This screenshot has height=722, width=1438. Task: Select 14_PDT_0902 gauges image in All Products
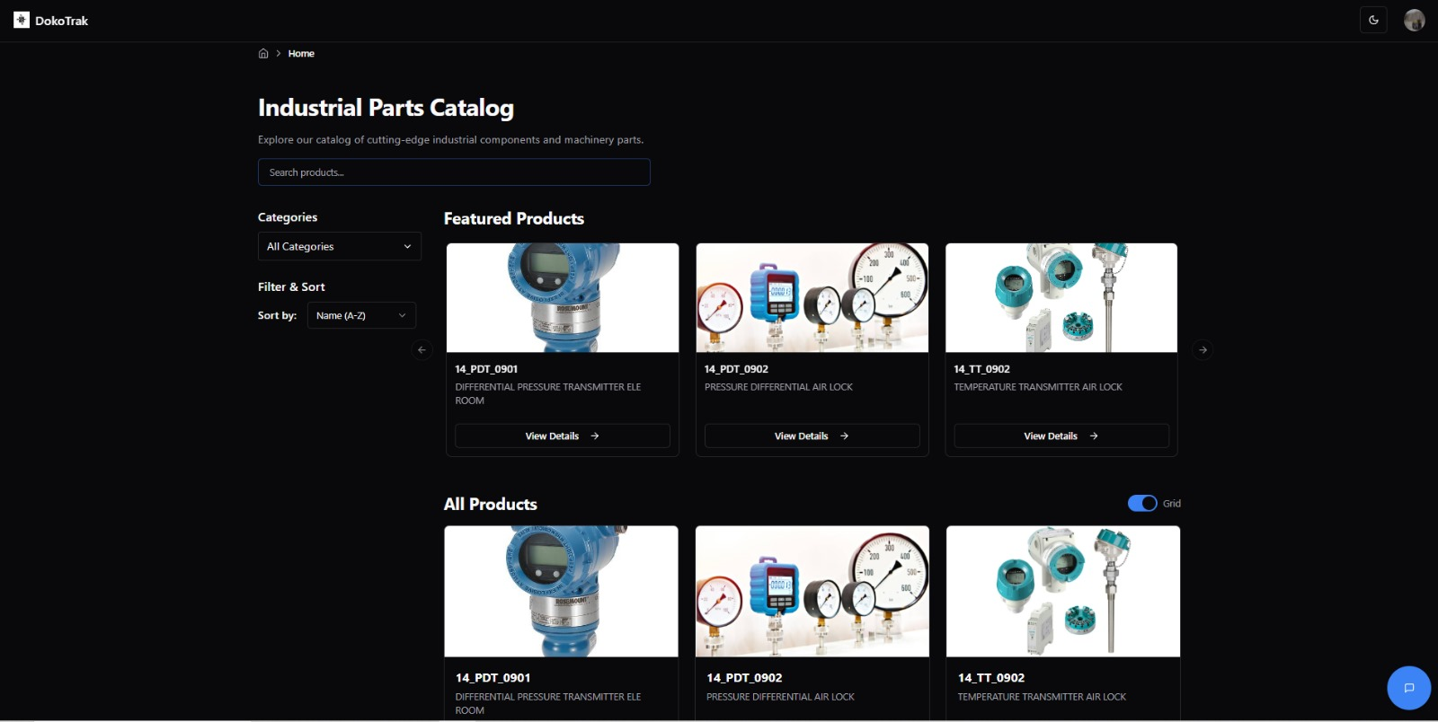812,591
